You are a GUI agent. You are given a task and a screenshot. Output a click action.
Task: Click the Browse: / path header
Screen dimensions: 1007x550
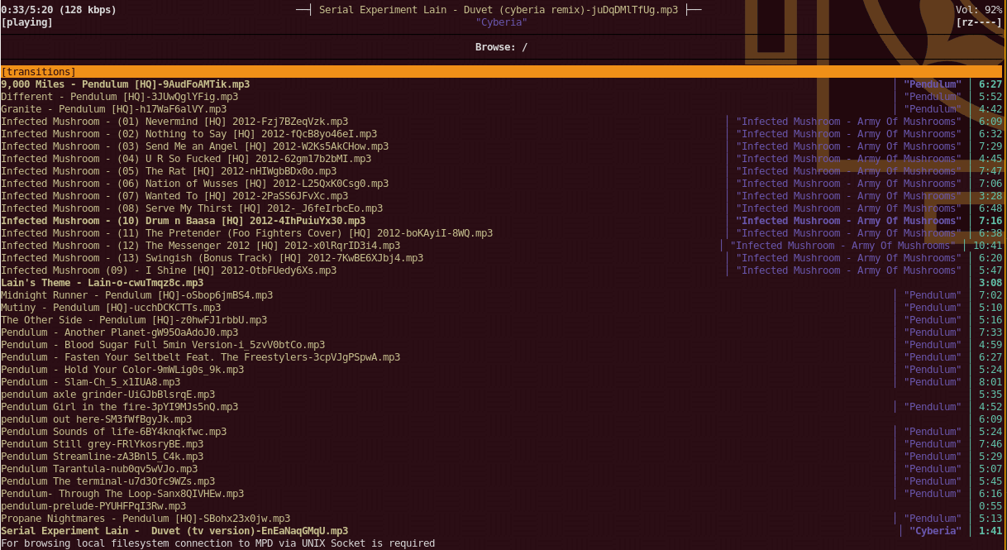click(x=501, y=47)
